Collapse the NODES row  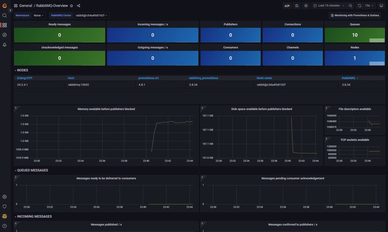pyautogui.click(x=21, y=70)
